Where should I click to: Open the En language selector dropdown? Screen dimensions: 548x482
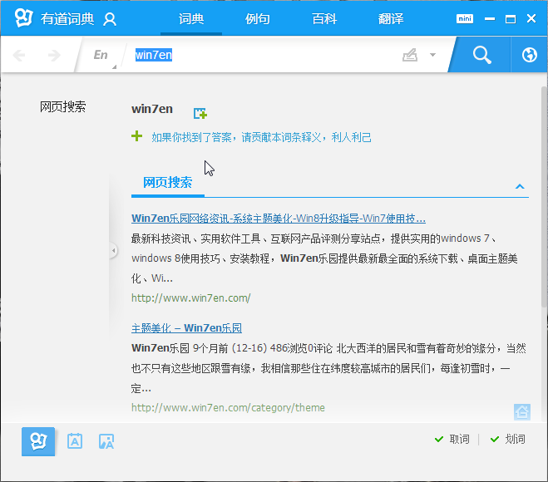(101, 55)
